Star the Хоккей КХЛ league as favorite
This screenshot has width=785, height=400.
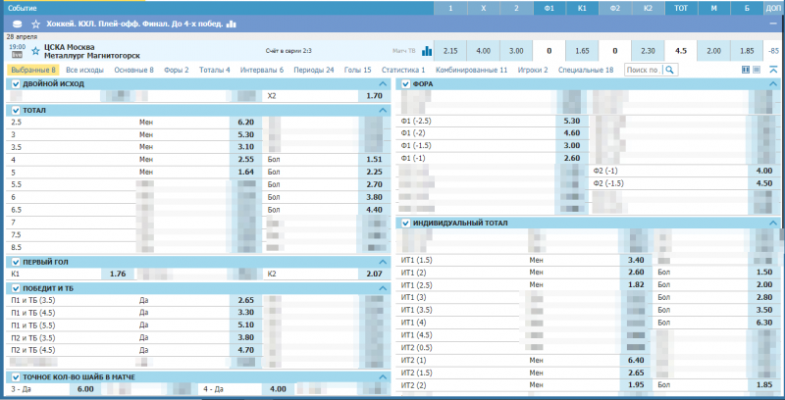pyautogui.click(x=36, y=23)
